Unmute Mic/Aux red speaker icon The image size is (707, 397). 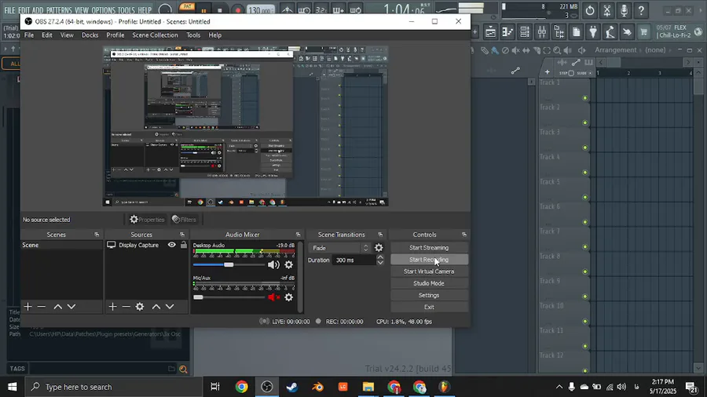point(273,297)
